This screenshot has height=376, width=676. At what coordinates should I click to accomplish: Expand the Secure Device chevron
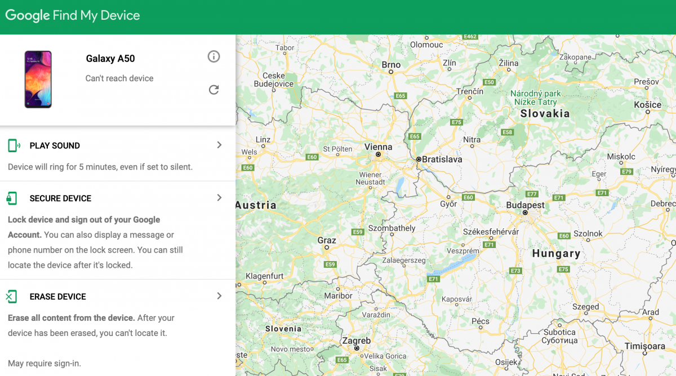[x=220, y=198]
